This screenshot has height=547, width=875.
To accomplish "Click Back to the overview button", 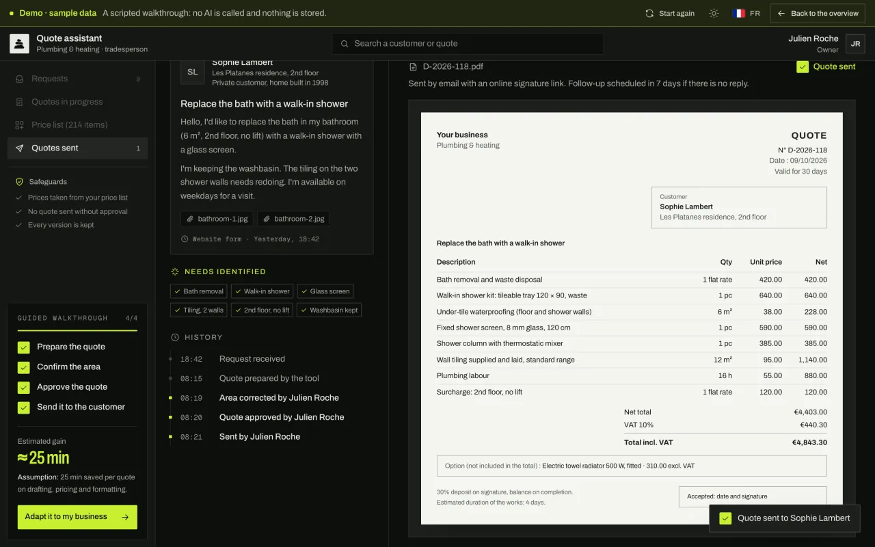I will point(818,13).
